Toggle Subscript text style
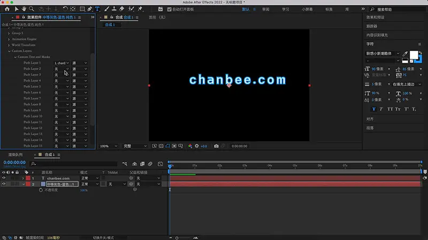This screenshot has width=428, height=240. tap(414, 109)
